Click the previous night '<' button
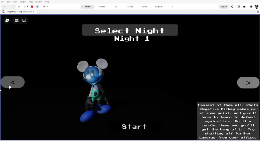The image size is (260, 146). coord(13,82)
